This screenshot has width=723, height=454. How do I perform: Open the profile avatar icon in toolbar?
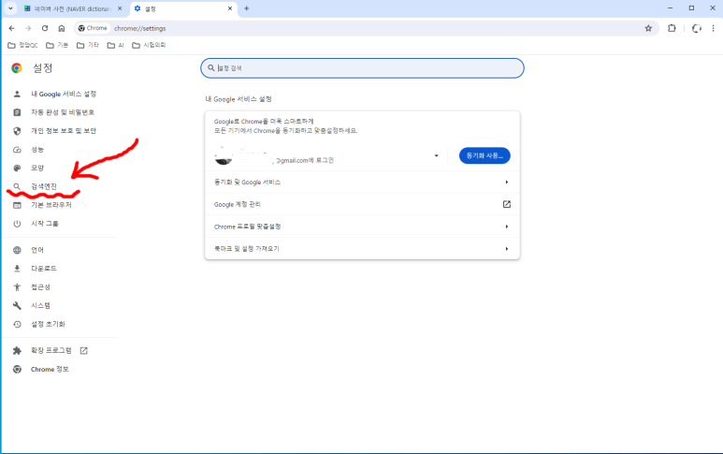tap(696, 28)
